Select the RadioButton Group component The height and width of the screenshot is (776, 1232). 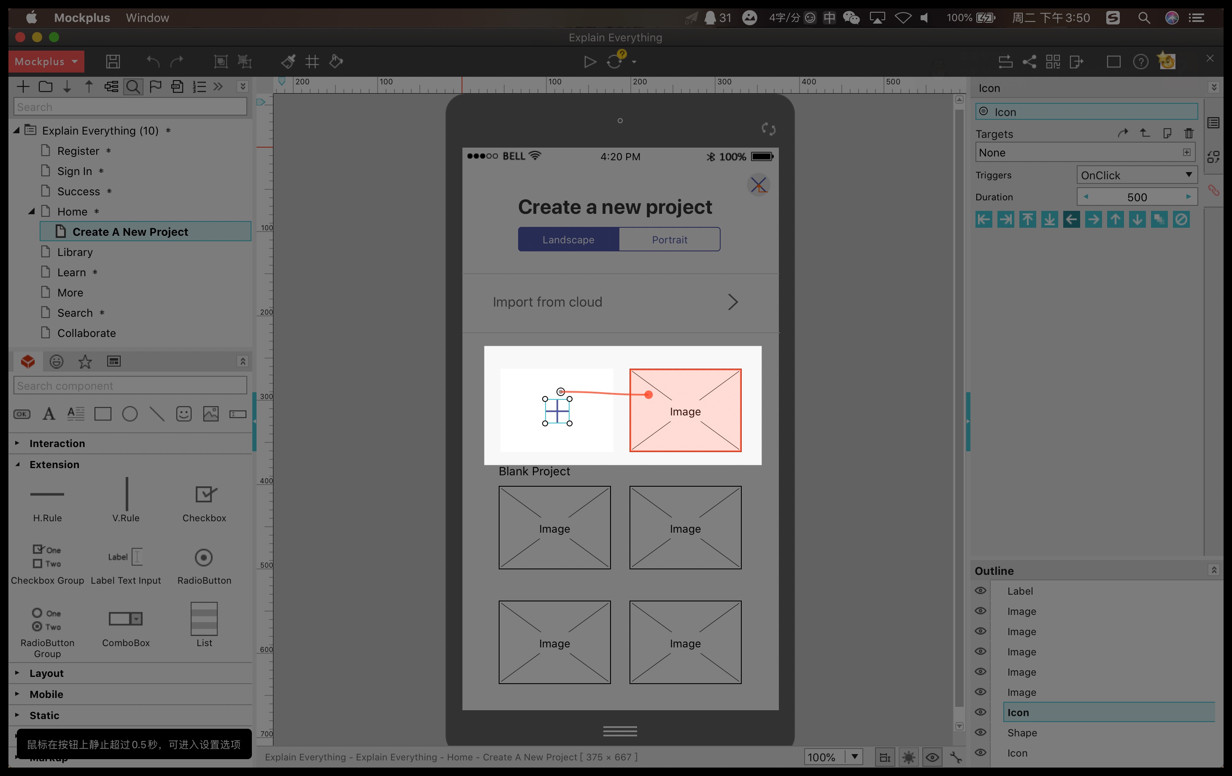pos(48,633)
